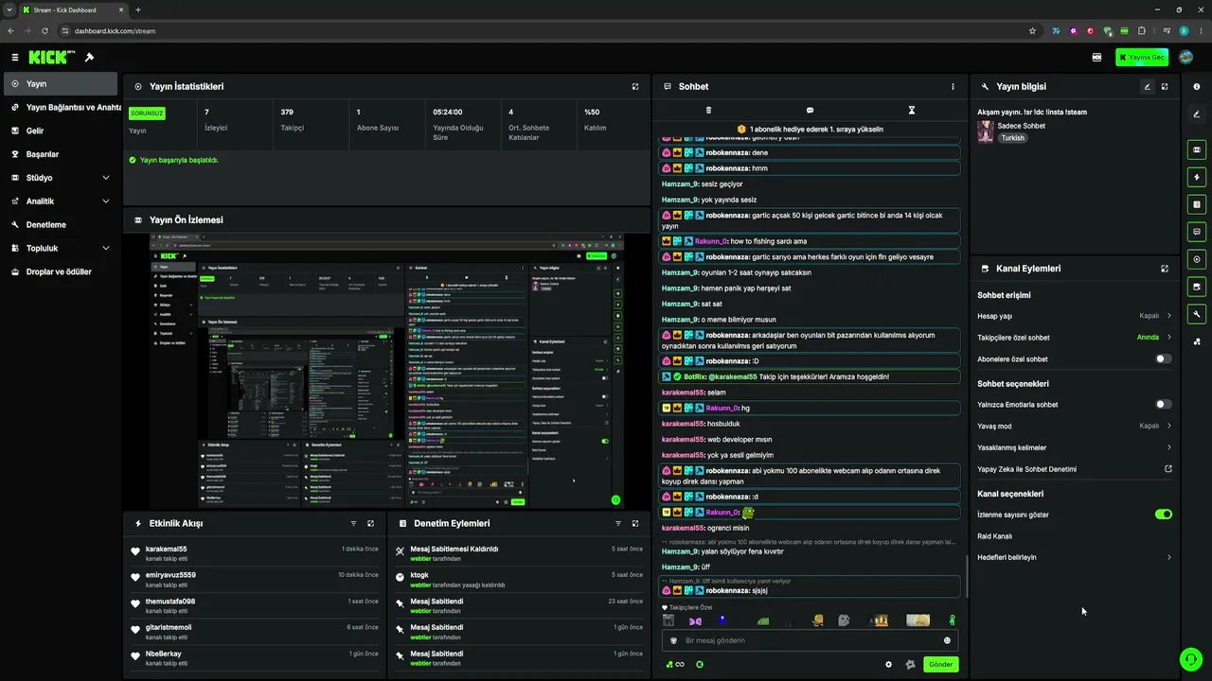The image size is (1212, 681).
Task: Toggle the play-circle stats widget in the right rail
Action: (1197, 259)
